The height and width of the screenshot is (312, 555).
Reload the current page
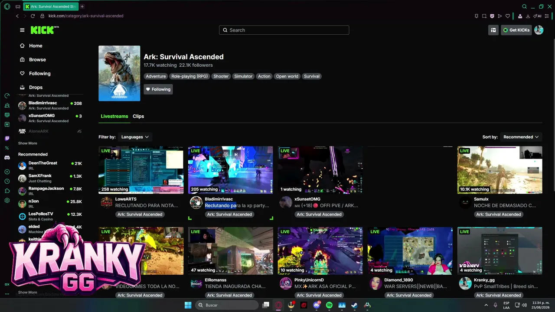pyautogui.click(x=33, y=16)
